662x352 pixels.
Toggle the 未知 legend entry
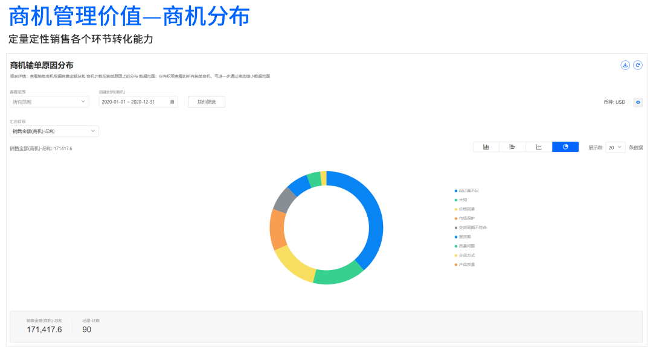pos(461,200)
